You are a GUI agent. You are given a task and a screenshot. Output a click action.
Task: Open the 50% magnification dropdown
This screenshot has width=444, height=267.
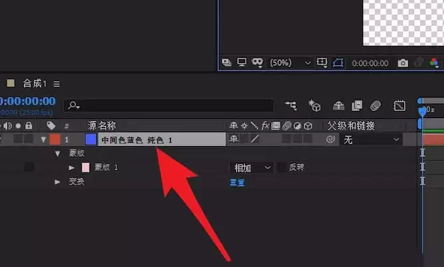point(290,62)
